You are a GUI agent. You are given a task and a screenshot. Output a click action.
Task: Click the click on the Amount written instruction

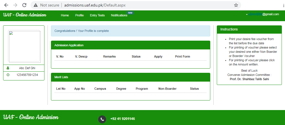(252, 62)
